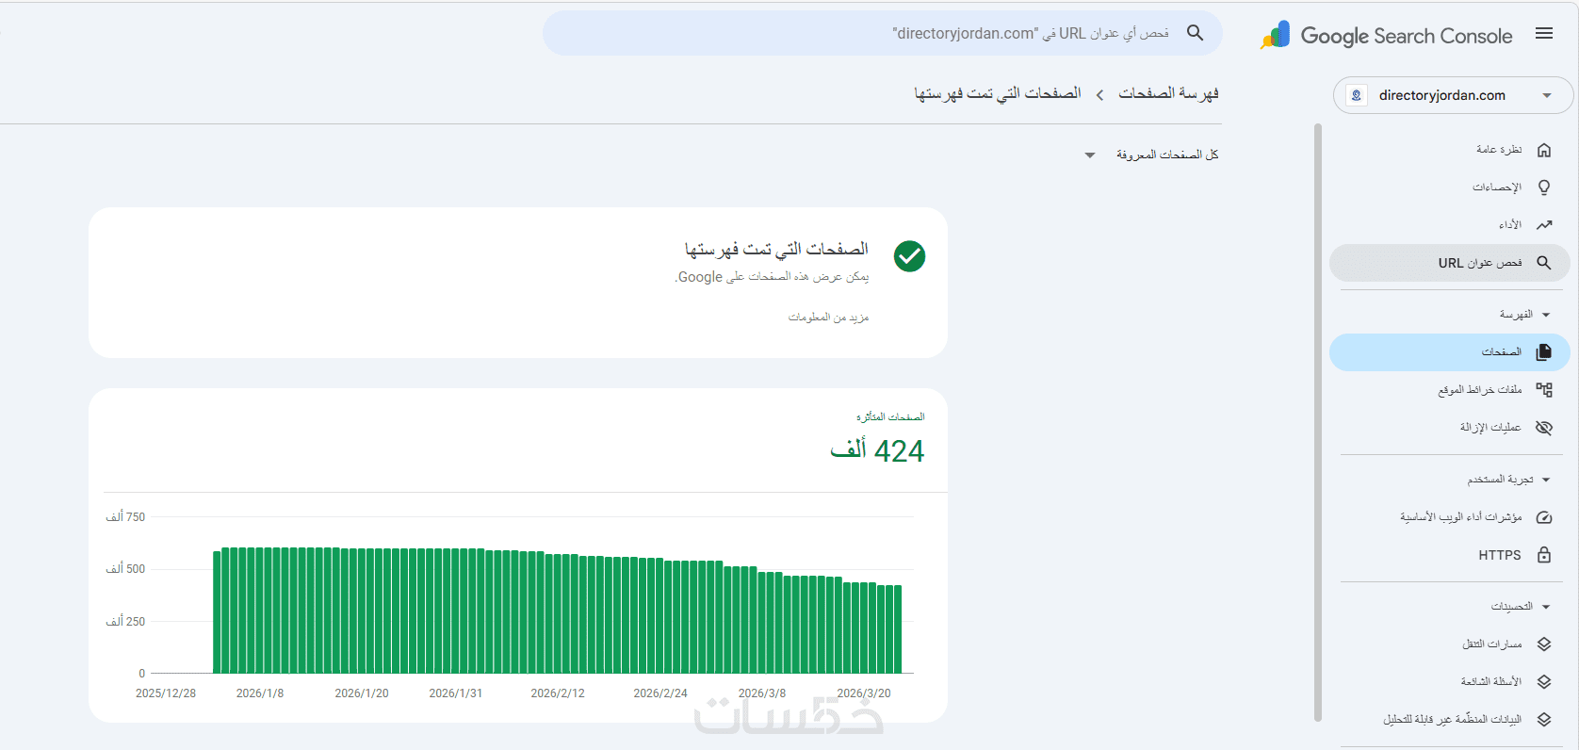Click the مزيد من المعلومات link
The width and height of the screenshot is (1579, 750).
828,318
